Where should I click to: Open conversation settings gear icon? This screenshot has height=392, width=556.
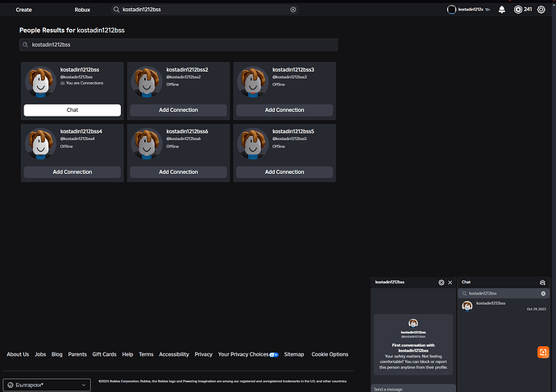(441, 283)
